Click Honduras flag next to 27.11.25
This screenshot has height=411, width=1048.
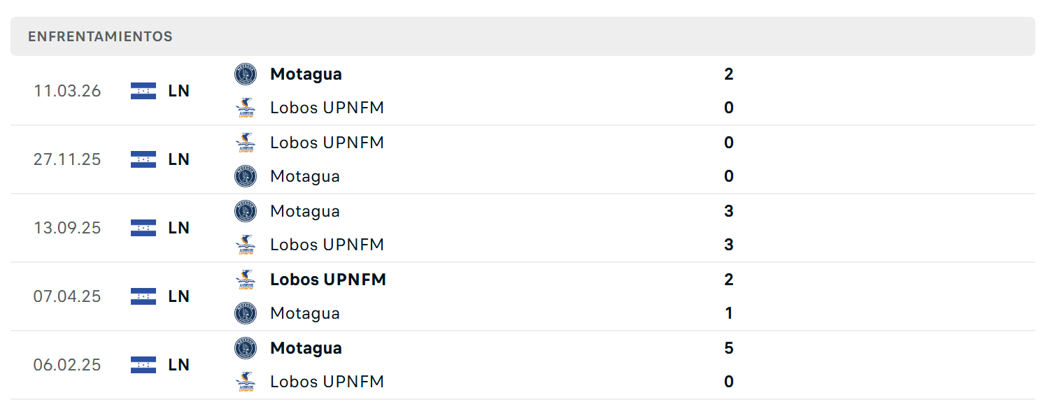(x=143, y=159)
